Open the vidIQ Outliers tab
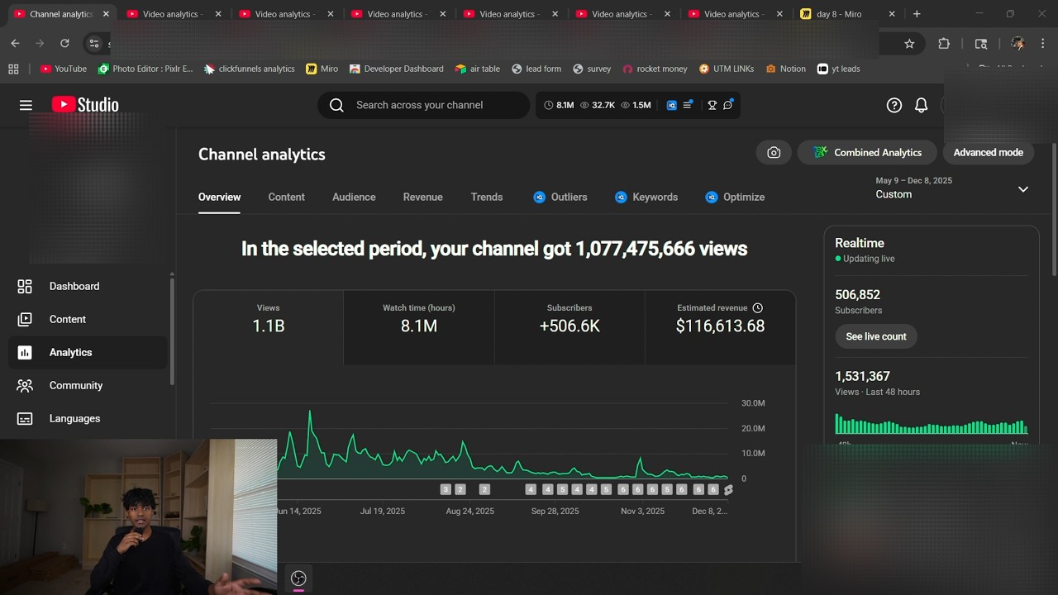Viewport: 1058px width, 595px height. point(560,197)
